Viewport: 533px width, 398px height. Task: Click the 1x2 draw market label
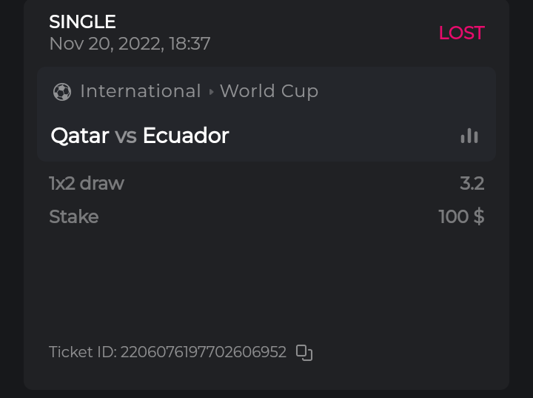pyautogui.click(x=87, y=183)
